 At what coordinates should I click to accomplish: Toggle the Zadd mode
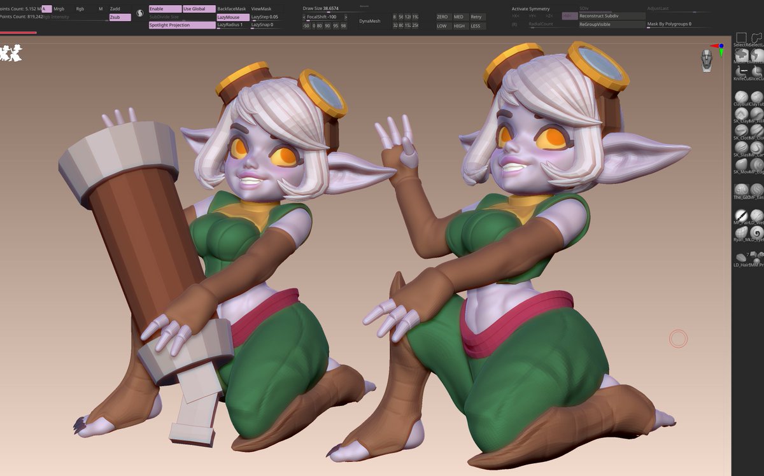(120, 9)
